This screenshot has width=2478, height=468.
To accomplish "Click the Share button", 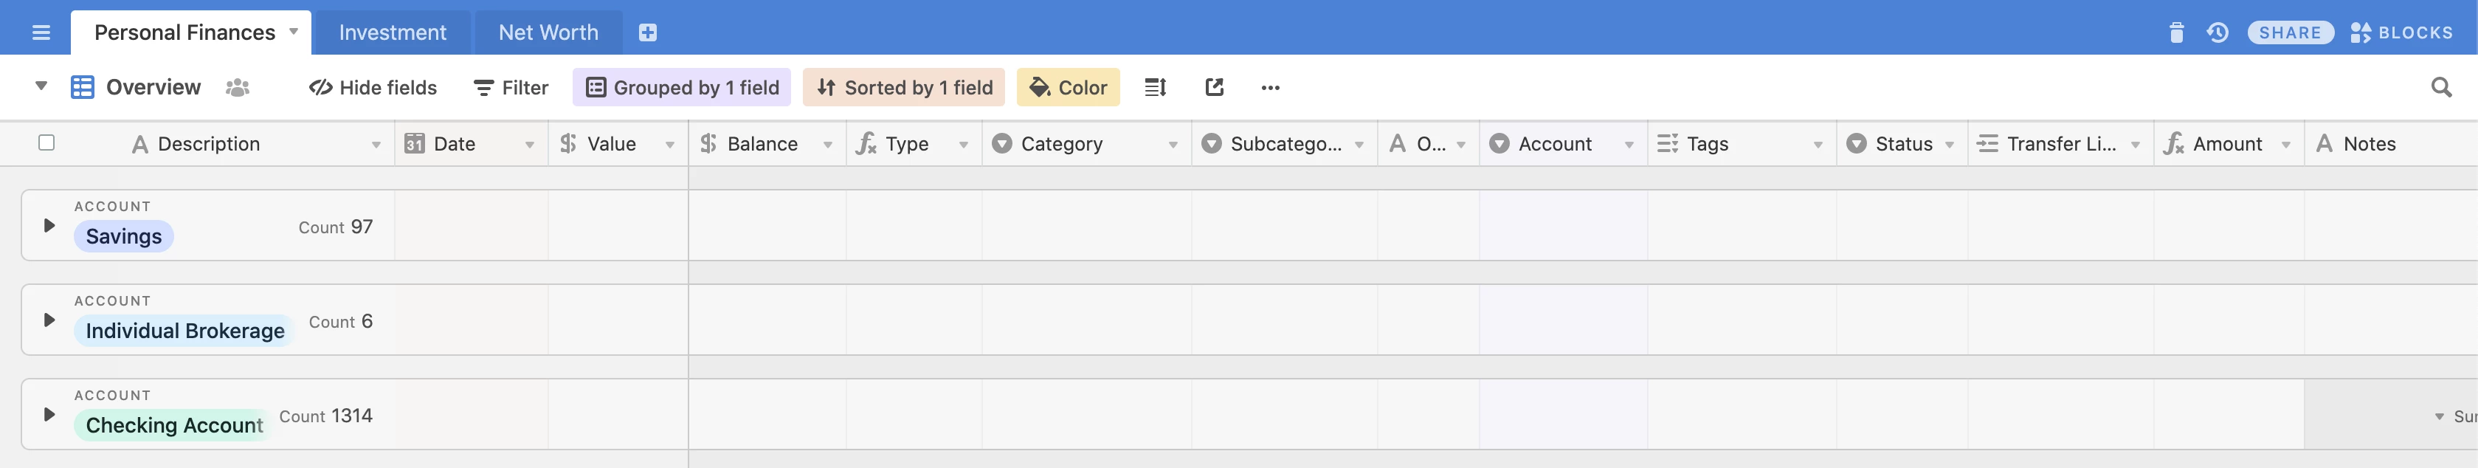I will (2289, 32).
